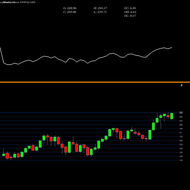Image resolution: width=190 pixels, height=190 pixels.
Task: Click the last green candlestick on the chart
Action: 172,116
